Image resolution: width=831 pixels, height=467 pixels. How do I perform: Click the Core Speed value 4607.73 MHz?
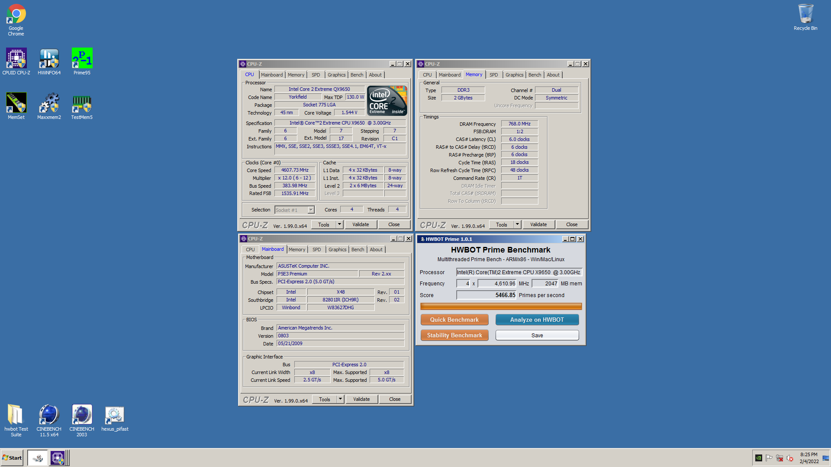(295, 170)
